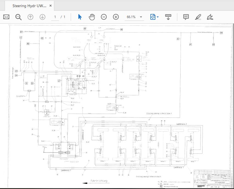Image resolution: width=234 pixels, height=189 pixels.
Task: Zoom in using the plus button
Action: coord(116,17)
